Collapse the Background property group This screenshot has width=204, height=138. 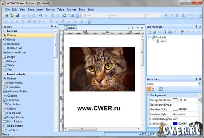click(x=148, y=95)
